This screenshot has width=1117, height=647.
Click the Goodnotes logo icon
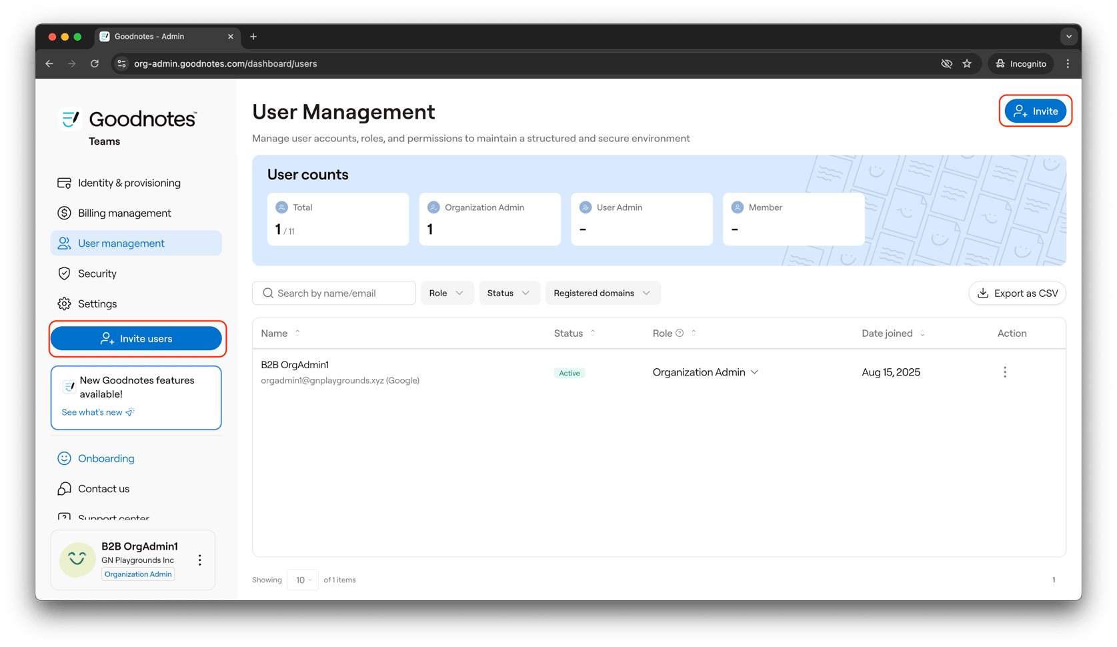pyautogui.click(x=70, y=119)
